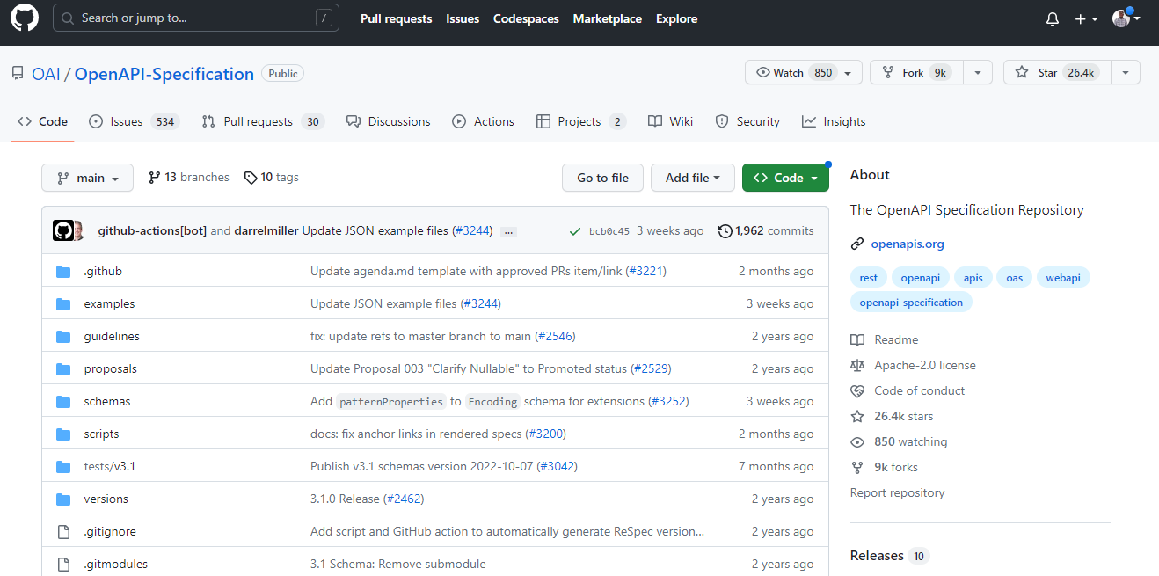
Task: Open the github-actions[bot] avatar
Action: click(x=62, y=230)
